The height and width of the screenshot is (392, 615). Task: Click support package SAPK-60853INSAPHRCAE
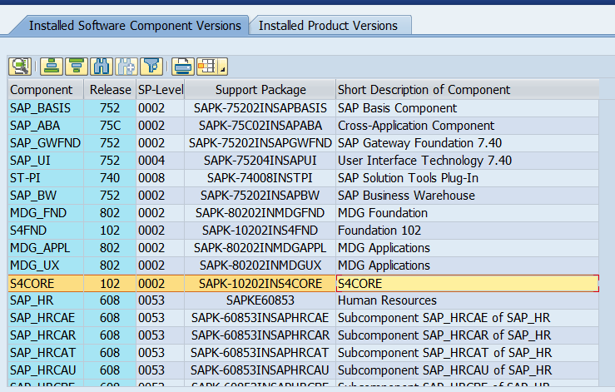260,318
